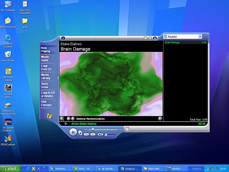Click the visualization display area
Screen dimensions: 229x172
click(x=111, y=84)
